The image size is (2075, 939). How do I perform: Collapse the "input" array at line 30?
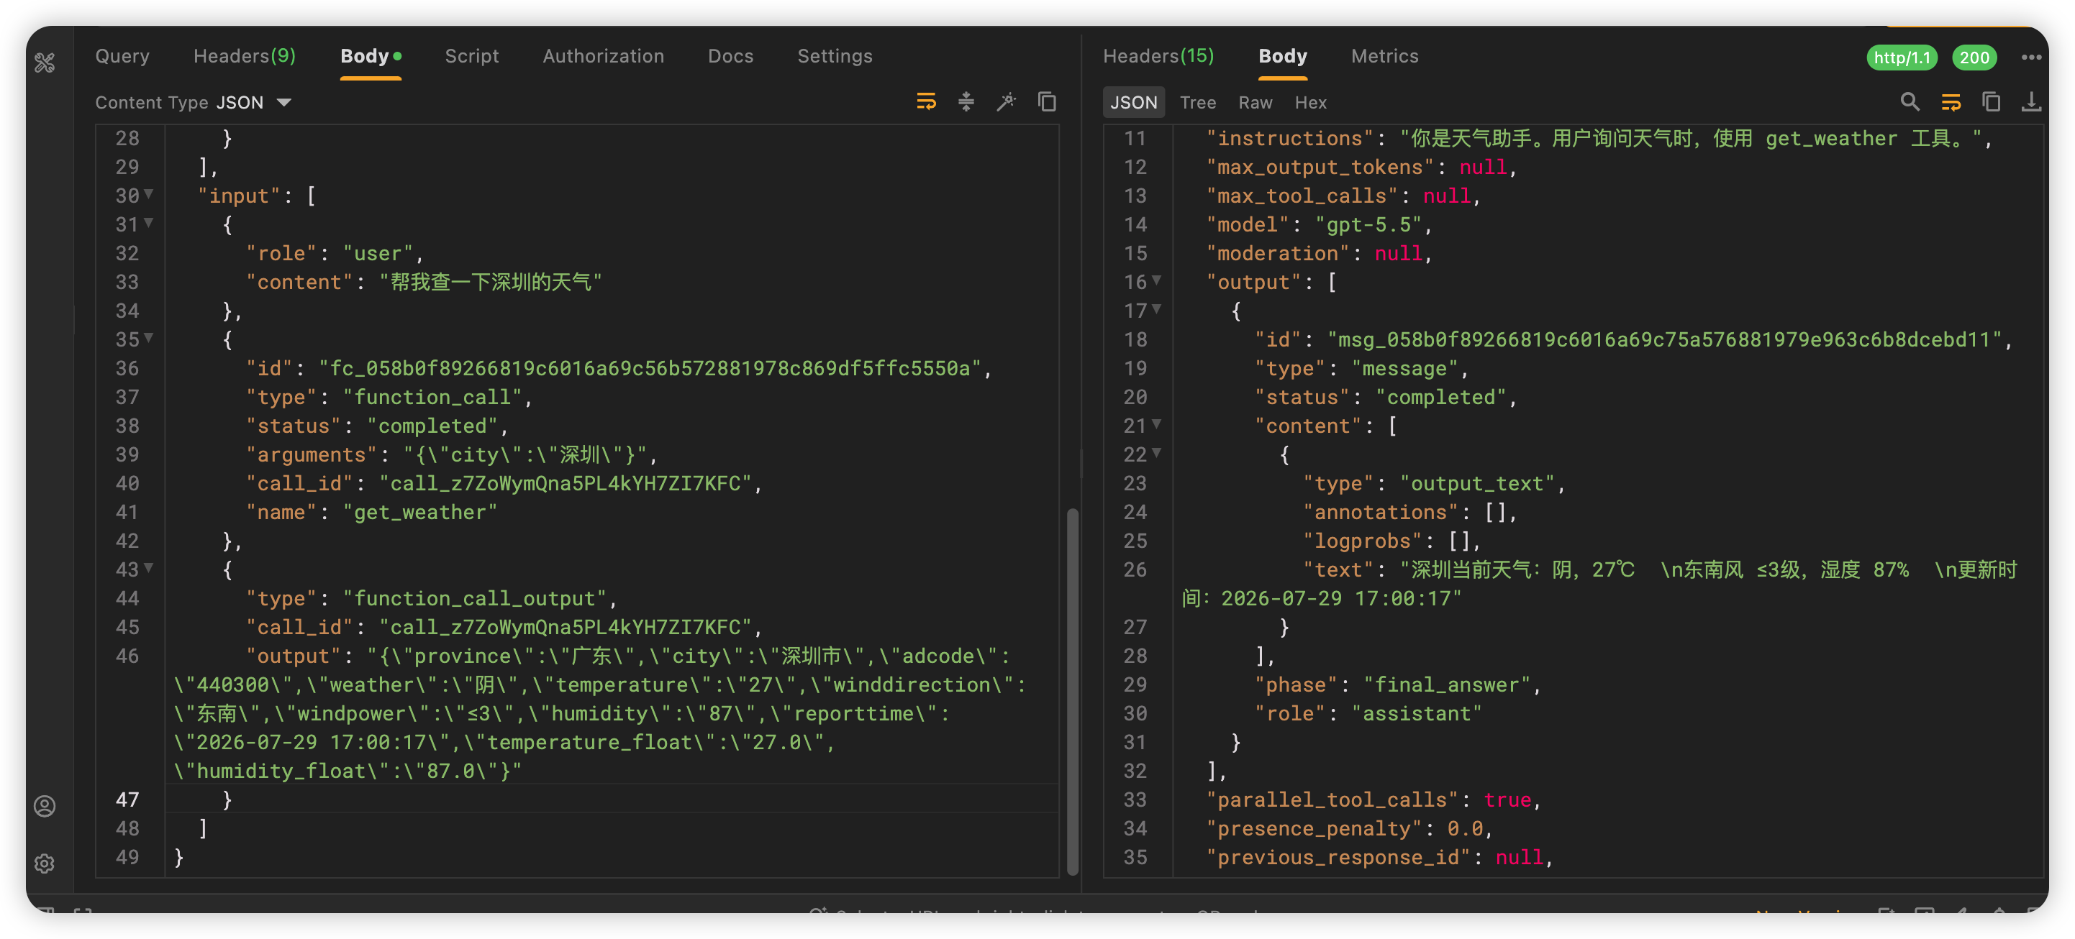pyautogui.click(x=149, y=194)
